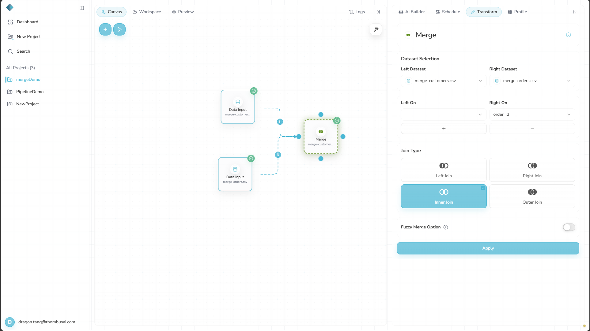Switch to the Canvas tab
Screen dimensions: 590x331
[x=112, y=12]
